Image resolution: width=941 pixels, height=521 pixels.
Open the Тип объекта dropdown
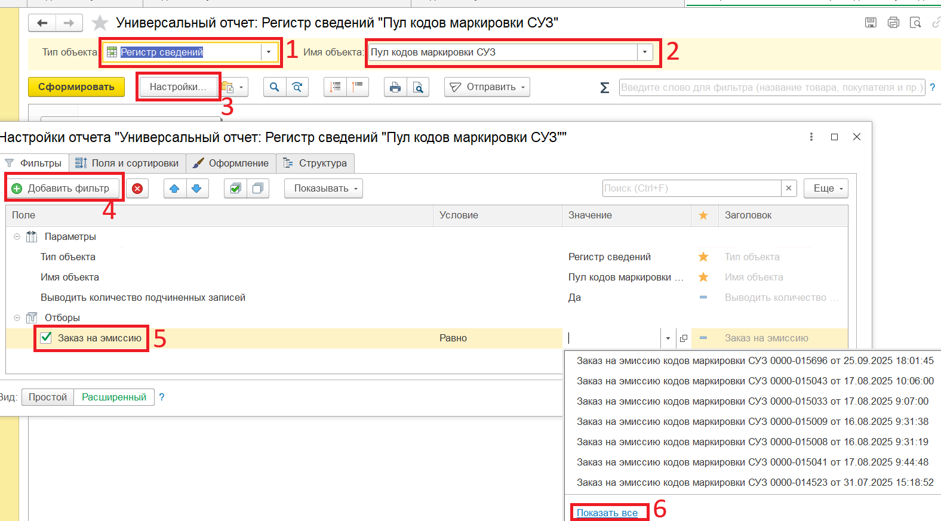269,53
